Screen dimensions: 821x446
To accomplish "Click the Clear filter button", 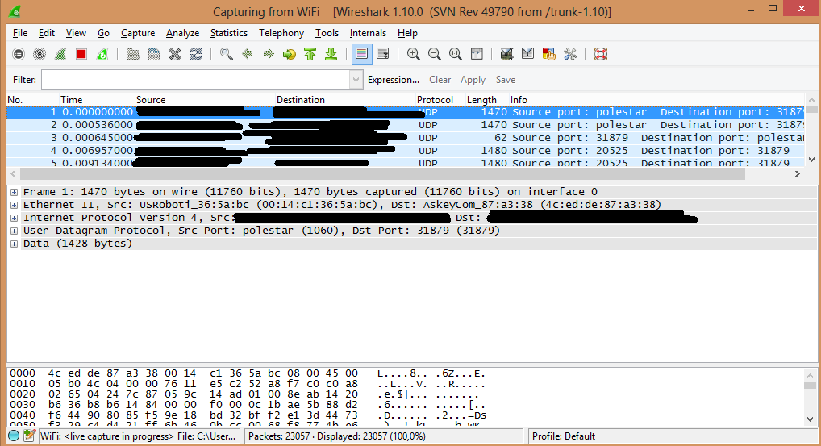I will pyautogui.click(x=440, y=80).
